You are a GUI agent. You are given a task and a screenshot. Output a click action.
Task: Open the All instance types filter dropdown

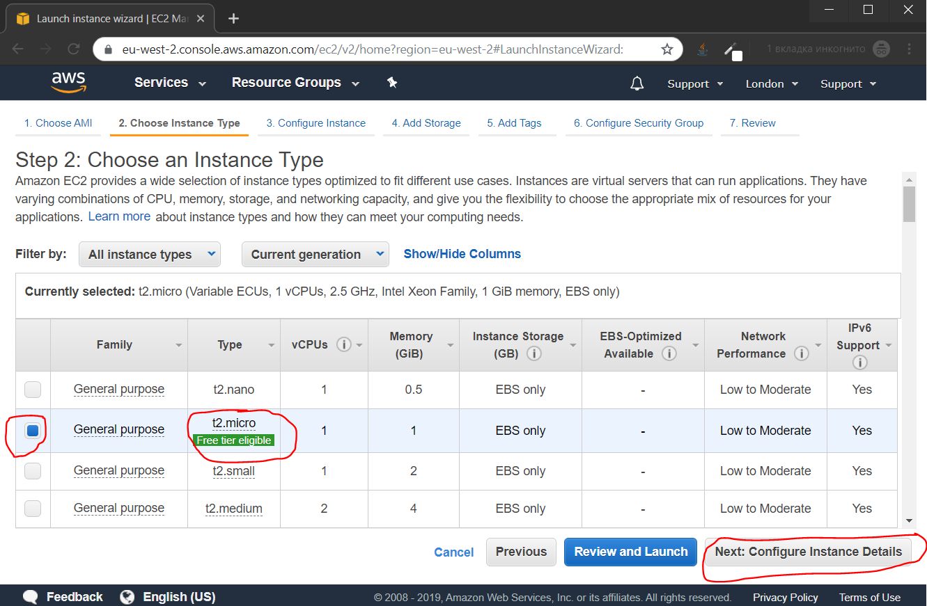point(149,254)
